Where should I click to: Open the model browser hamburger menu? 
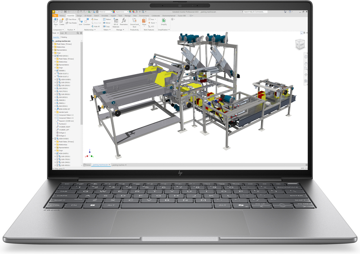tap(81, 33)
